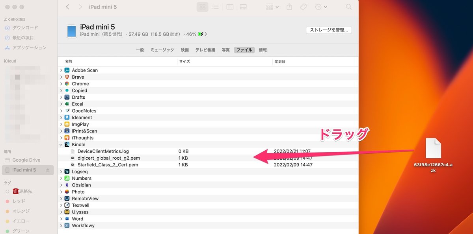Click the Textwell app icon
The width and height of the screenshot is (473, 234).
pos(67,205)
